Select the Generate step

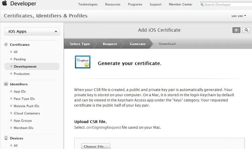(137, 44)
